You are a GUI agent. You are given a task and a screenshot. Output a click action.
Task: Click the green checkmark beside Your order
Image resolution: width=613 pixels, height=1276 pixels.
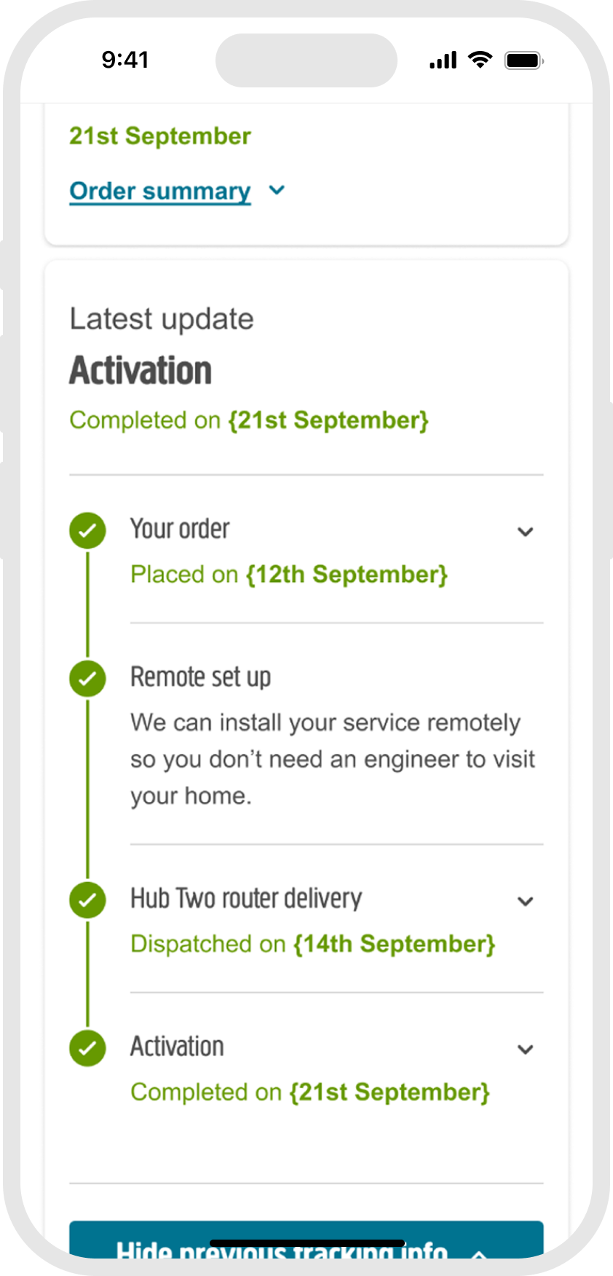(87, 531)
